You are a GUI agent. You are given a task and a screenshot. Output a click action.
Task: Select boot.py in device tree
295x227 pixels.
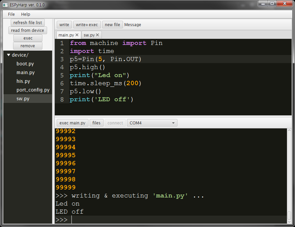28,64
